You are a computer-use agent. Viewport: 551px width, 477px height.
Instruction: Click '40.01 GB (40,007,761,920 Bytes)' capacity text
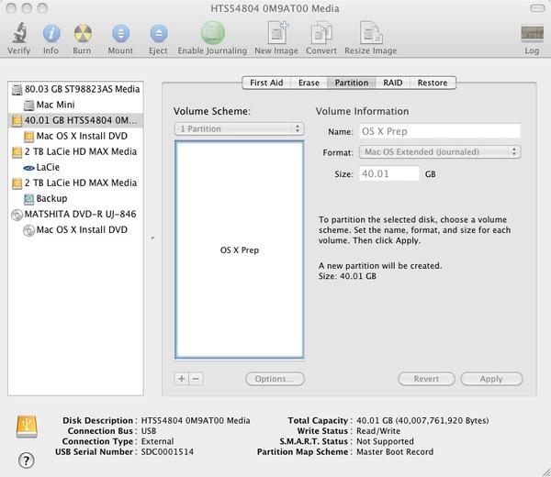[x=422, y=420]
